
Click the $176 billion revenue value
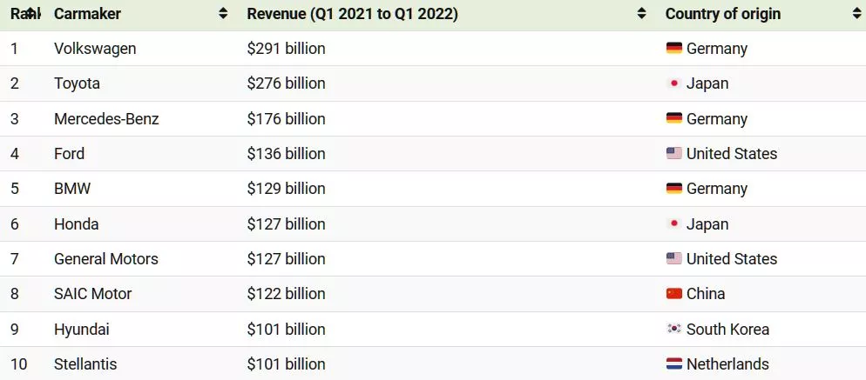click(286, 118)
